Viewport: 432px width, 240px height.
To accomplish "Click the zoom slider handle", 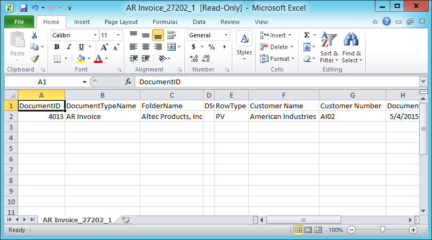I will pos(382,229).
